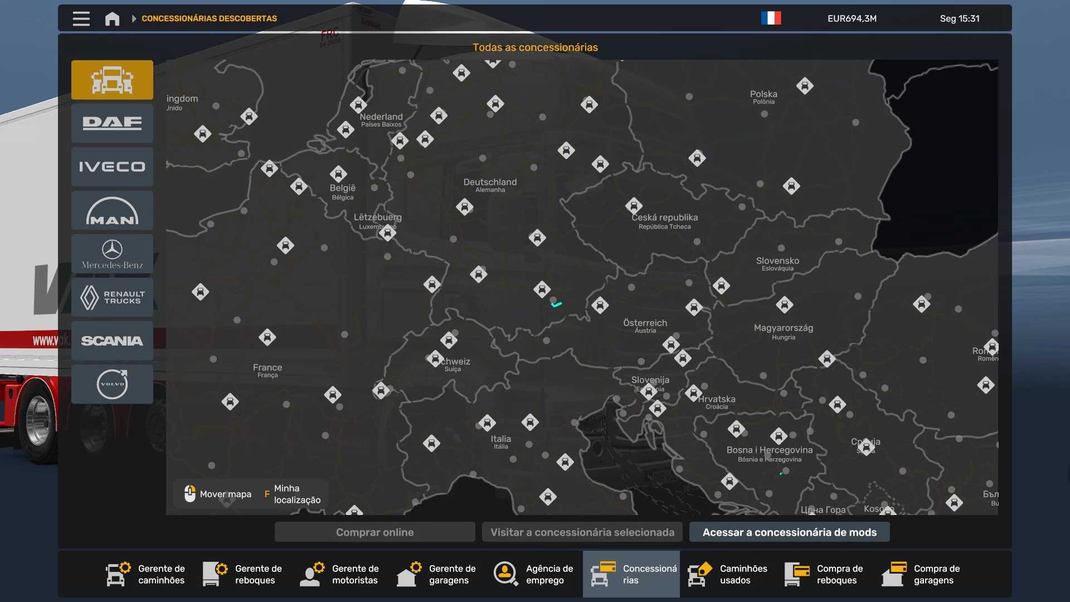Open the Caminhões usados tab
Viewport: 1070px width, 602px height.
[x=728, y=574]
